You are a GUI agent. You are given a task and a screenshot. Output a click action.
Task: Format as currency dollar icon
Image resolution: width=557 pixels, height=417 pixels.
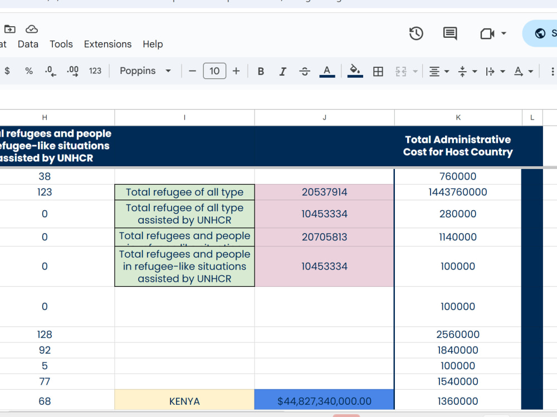7,71
